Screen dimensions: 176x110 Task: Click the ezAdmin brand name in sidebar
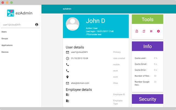pyautogui.click(x=24, y=13)
